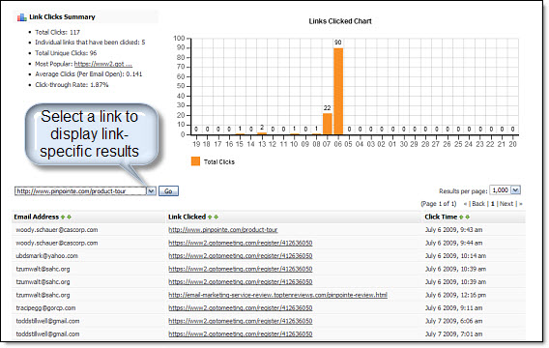Click the Total Clicks legend label

coord(219,162)
